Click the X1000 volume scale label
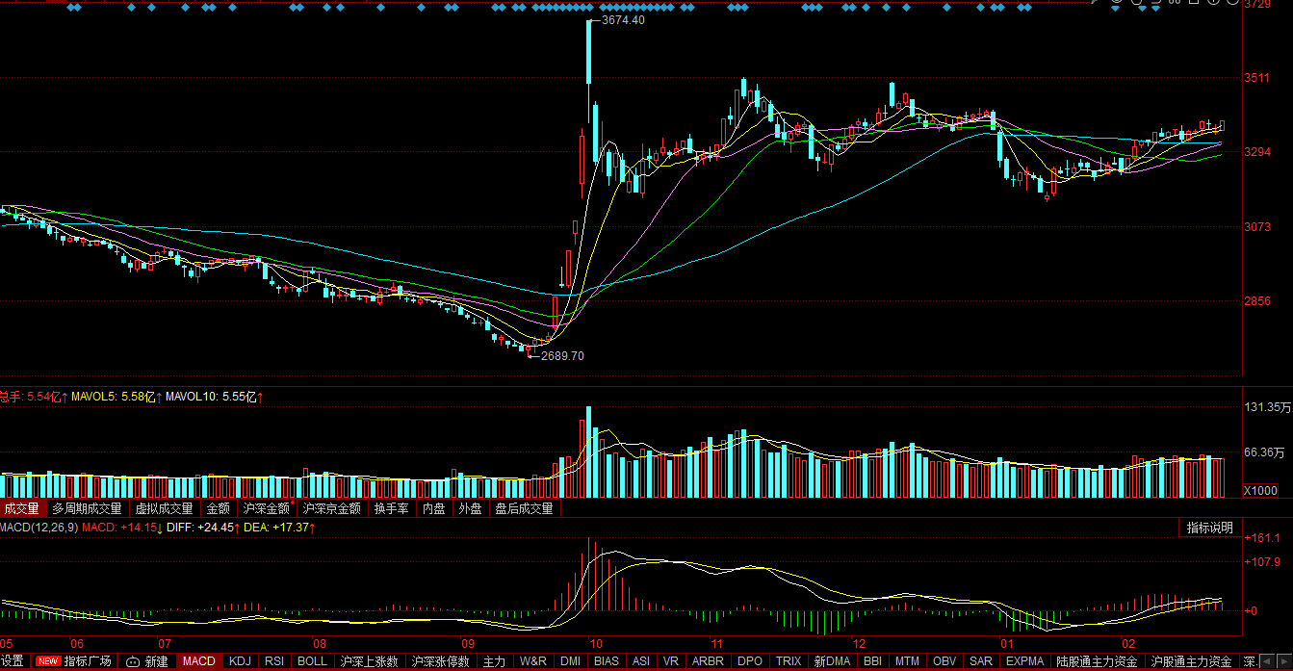 coord(1260,491)
